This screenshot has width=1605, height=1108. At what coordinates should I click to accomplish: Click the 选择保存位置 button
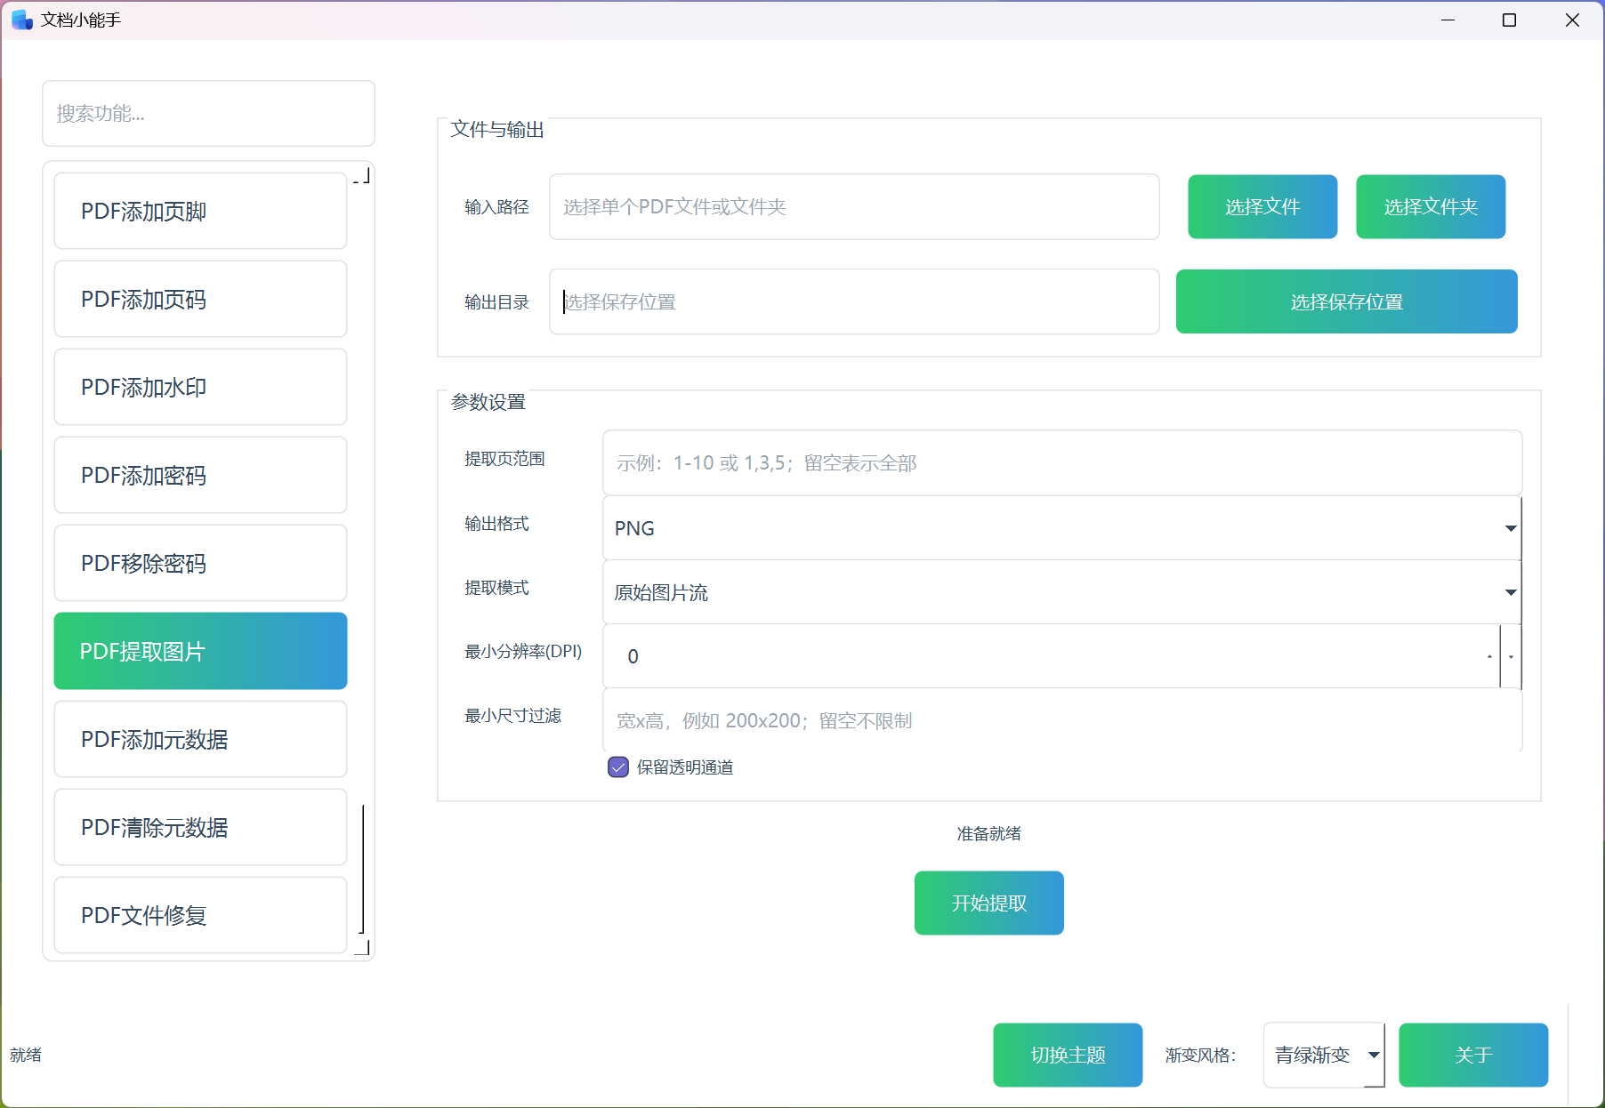[1345, 301]
